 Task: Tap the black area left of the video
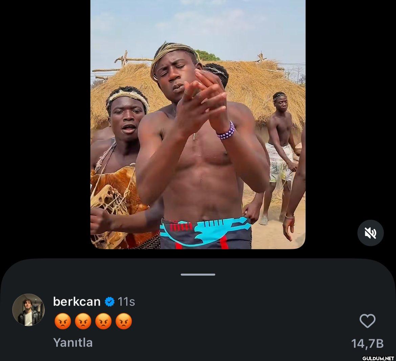tap(45, 126)
